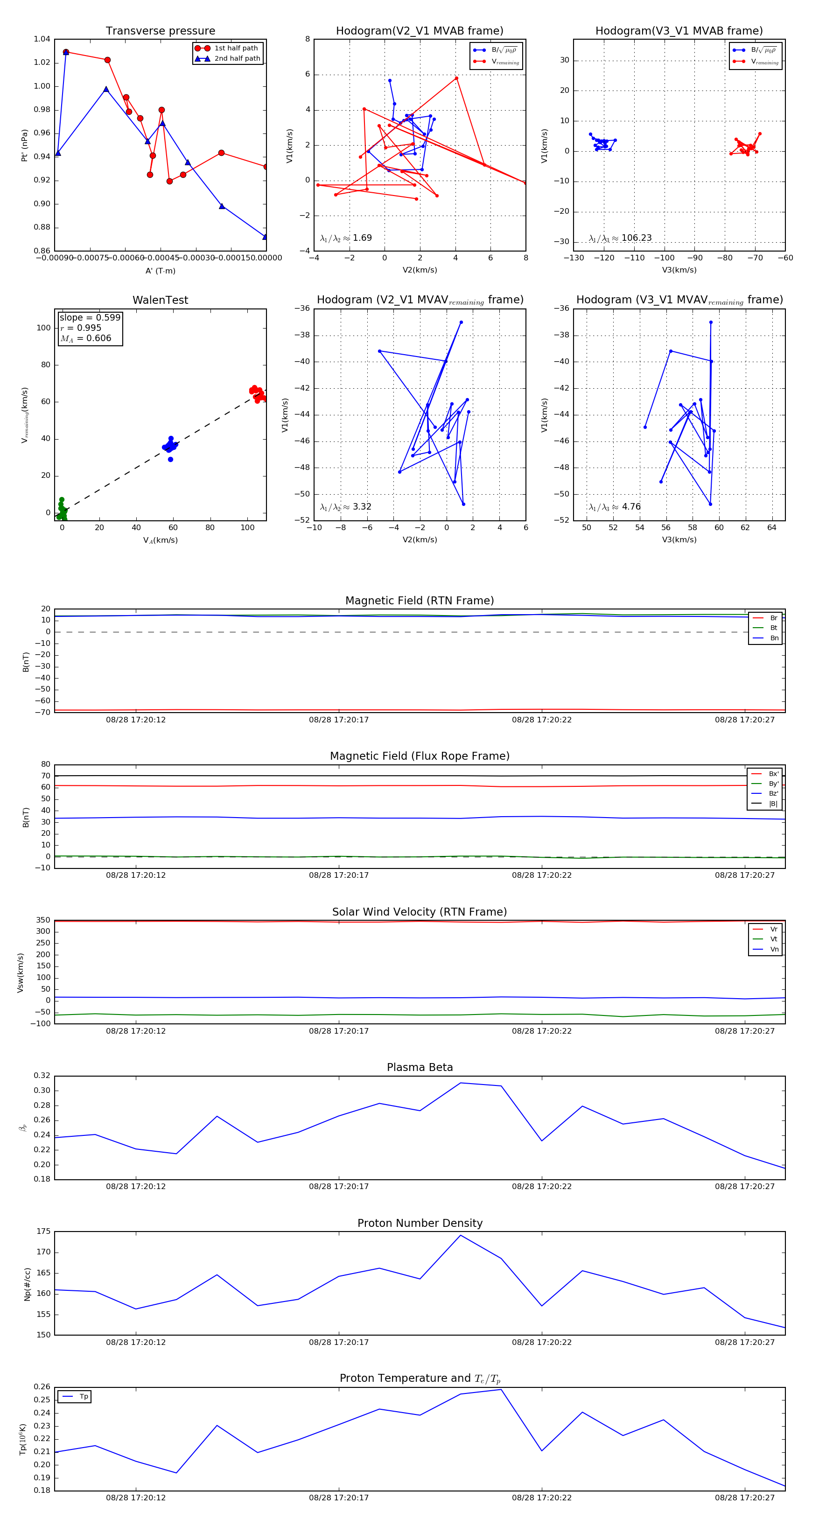Screen dimensions: 840x1540
Task: Click the Tp(10⁶K) y-axis label
Action: coord(23,1440)
